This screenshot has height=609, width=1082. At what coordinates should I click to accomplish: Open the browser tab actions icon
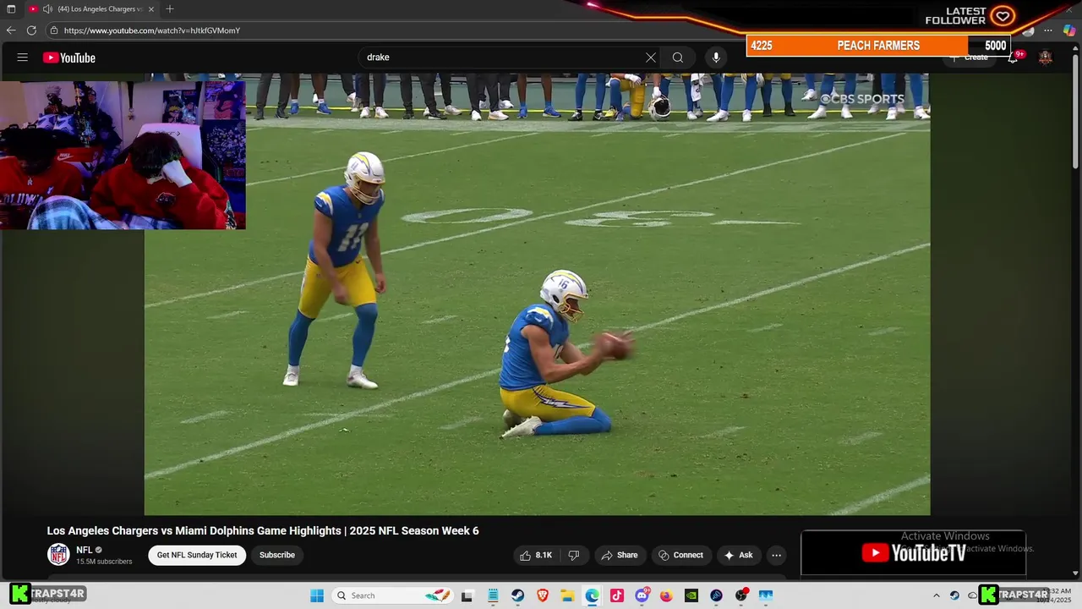point(11,9)
